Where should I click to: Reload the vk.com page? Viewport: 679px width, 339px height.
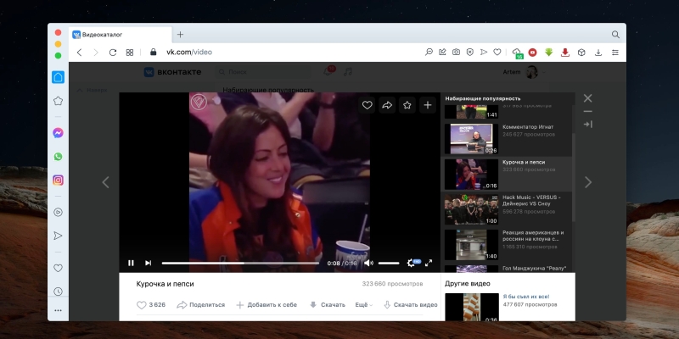(113, 53)
